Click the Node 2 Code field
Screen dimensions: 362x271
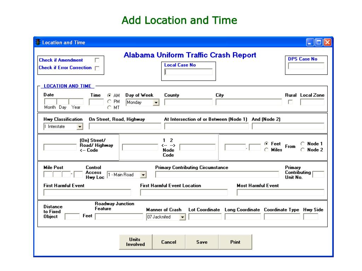pos(197,147)
